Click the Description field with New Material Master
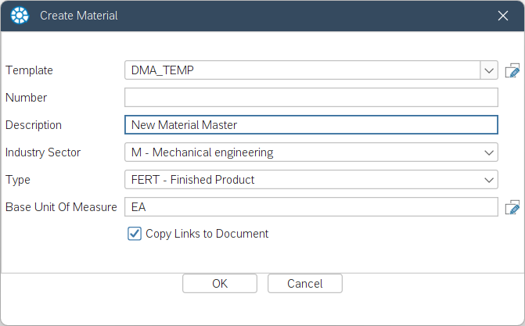Image resolution: width=525 pixels, height=326 pixels. click(x=311, y=125)
